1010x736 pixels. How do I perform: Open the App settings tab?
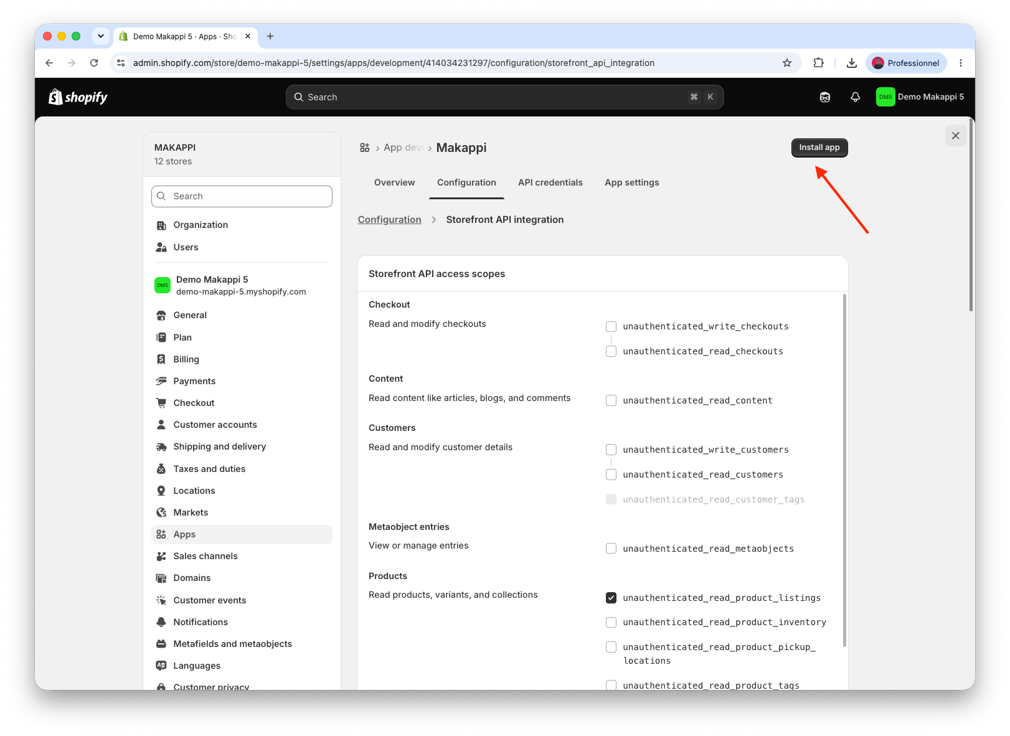(x=632, y=182)
